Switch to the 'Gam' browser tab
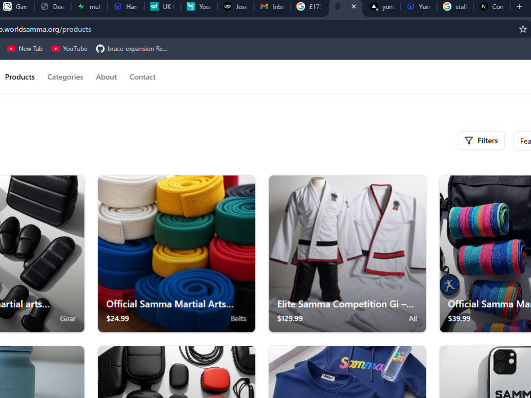The width and height of the screenshot is (531, 398). click(16, 6)
